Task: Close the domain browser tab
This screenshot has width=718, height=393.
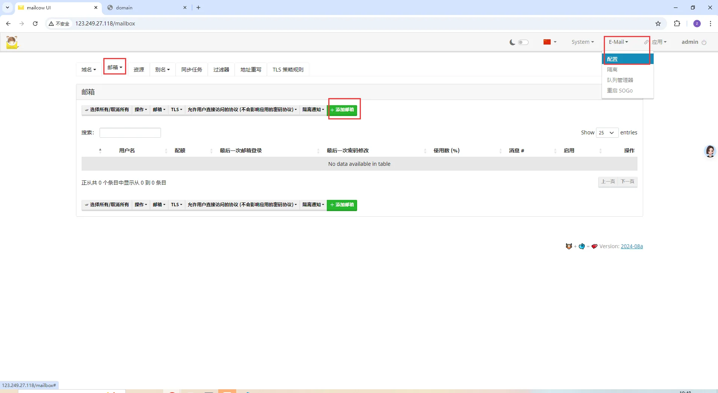Action: click(x=185, y=7)
